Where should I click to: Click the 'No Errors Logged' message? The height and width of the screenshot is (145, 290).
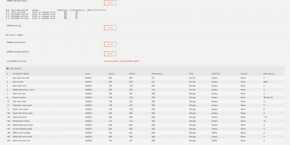pos(14,35)
